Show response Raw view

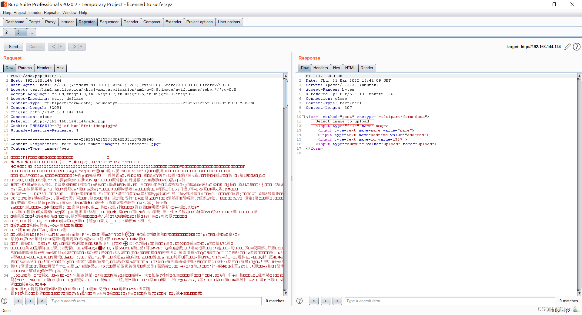click(305, 68)
